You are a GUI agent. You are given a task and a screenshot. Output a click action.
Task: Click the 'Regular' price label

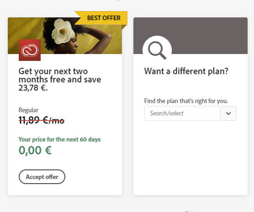(x=28, y=110)
